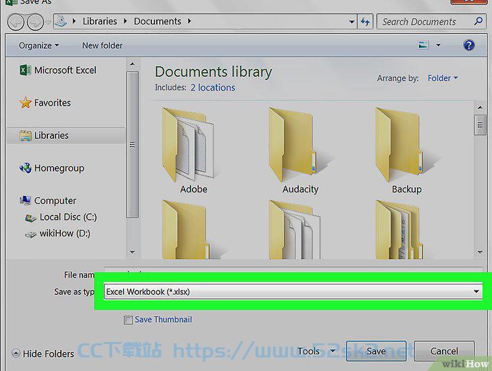Open the recent locations dropdown beside navigation arrows
492x371 pixels.
[49, 22]
